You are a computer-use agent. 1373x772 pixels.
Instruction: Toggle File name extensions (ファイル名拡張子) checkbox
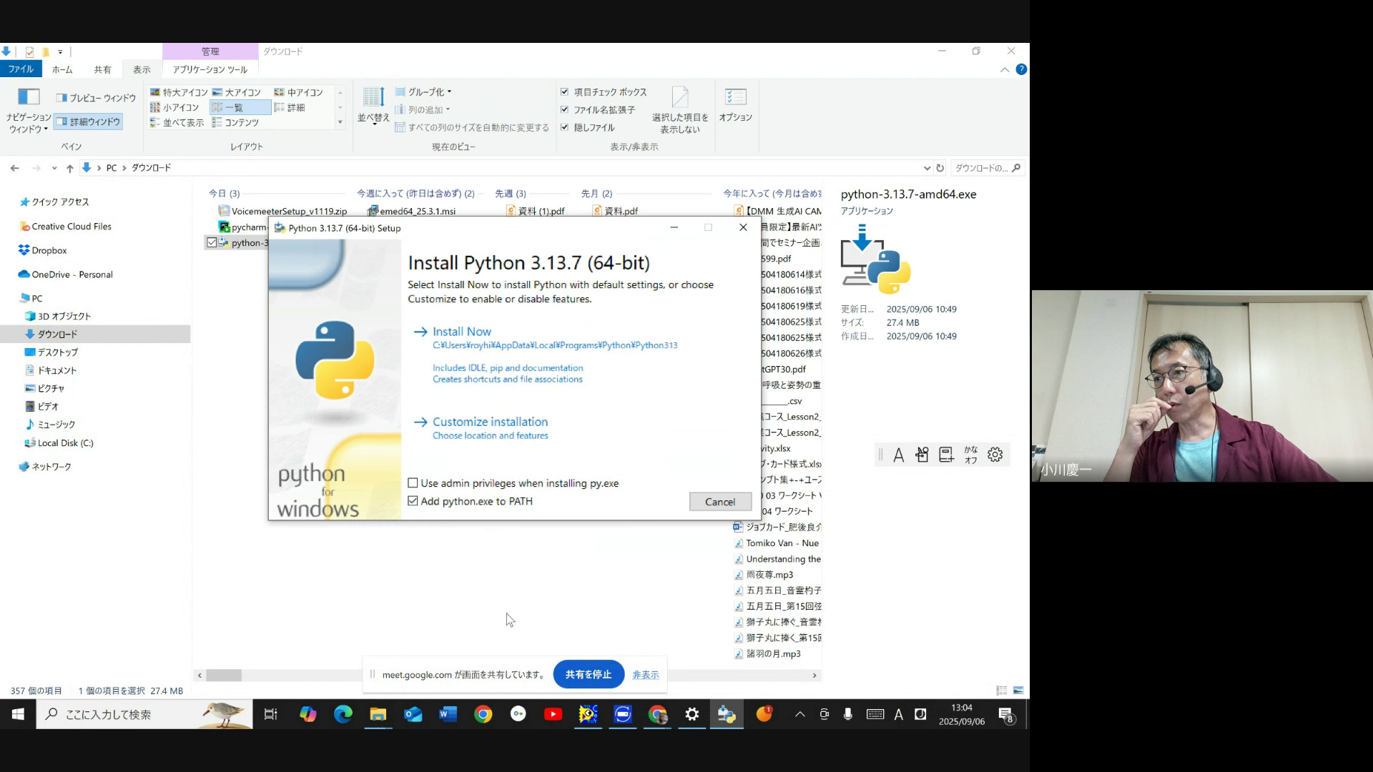(565, 109)
